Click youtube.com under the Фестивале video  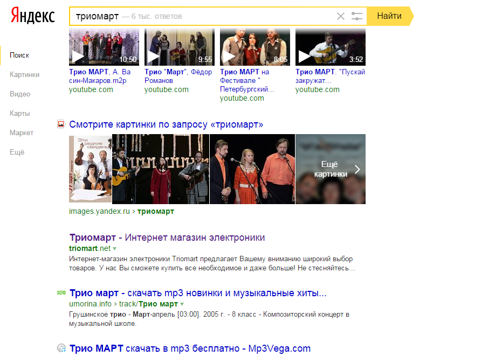242,98
